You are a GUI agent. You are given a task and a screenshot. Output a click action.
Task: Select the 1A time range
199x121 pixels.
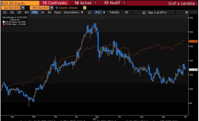(42, 12)
